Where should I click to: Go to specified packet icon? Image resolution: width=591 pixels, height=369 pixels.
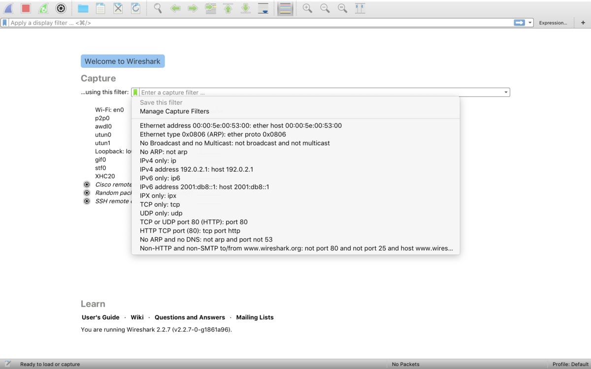coord(210,8)
